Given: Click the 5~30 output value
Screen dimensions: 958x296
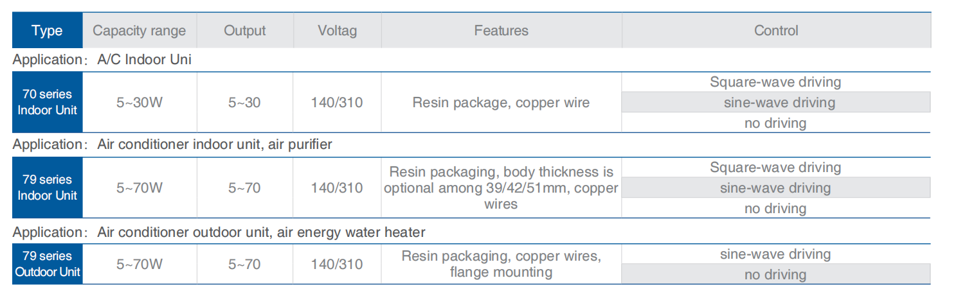Looking at the screenshot, I should [244, 103].
